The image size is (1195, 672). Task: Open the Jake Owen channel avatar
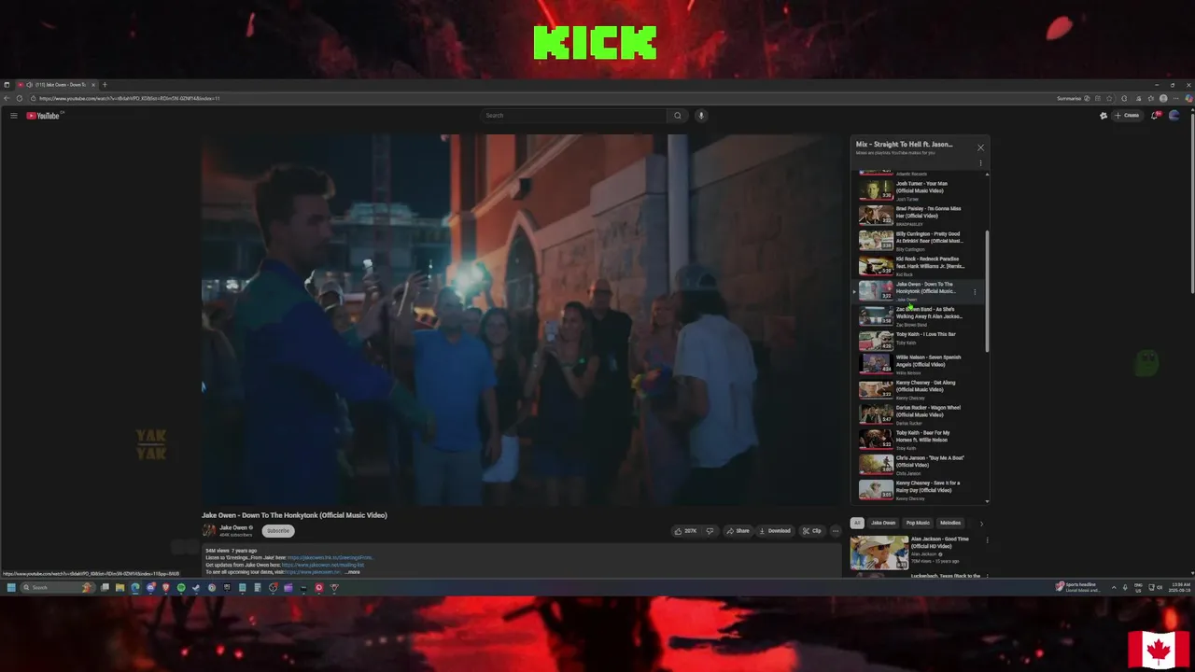click(x=209, y=530)
